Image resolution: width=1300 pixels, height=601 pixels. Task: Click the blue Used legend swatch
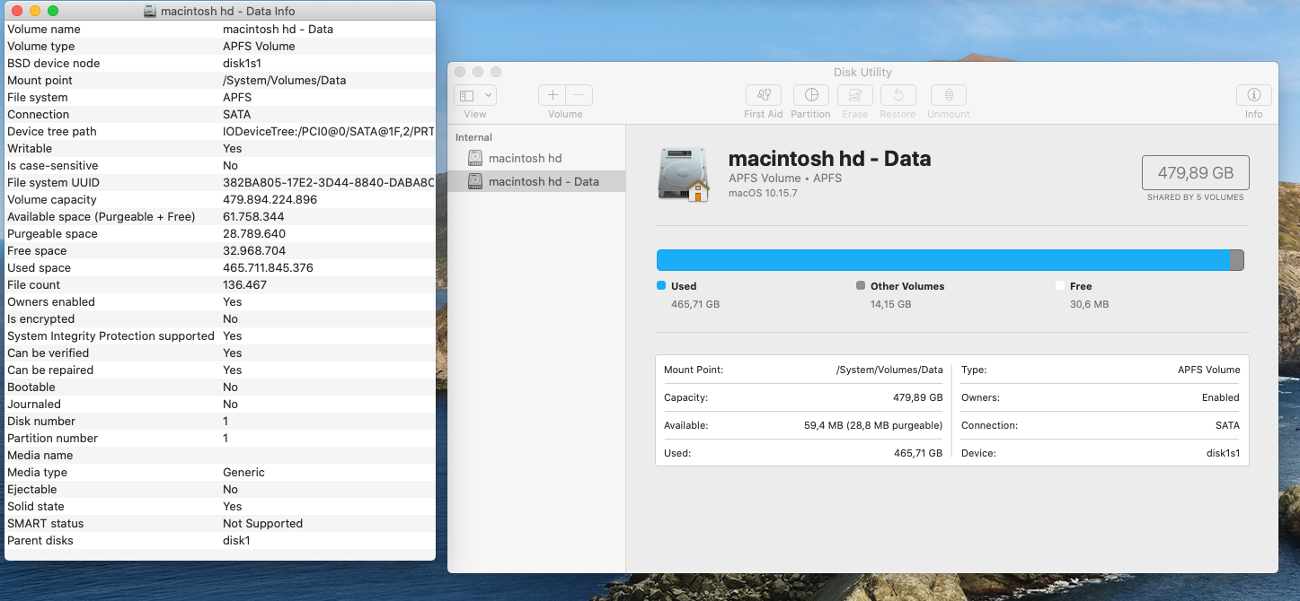pos(661,285)
